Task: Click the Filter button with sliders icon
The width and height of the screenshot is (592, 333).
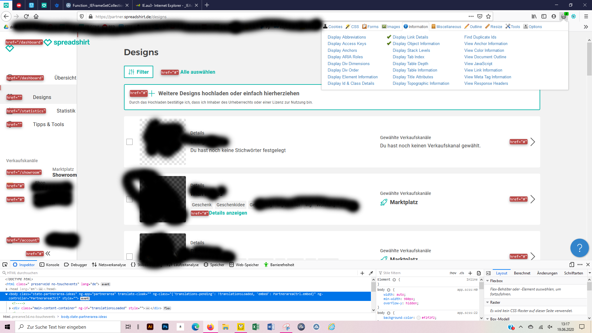Action: pos(138,72)
